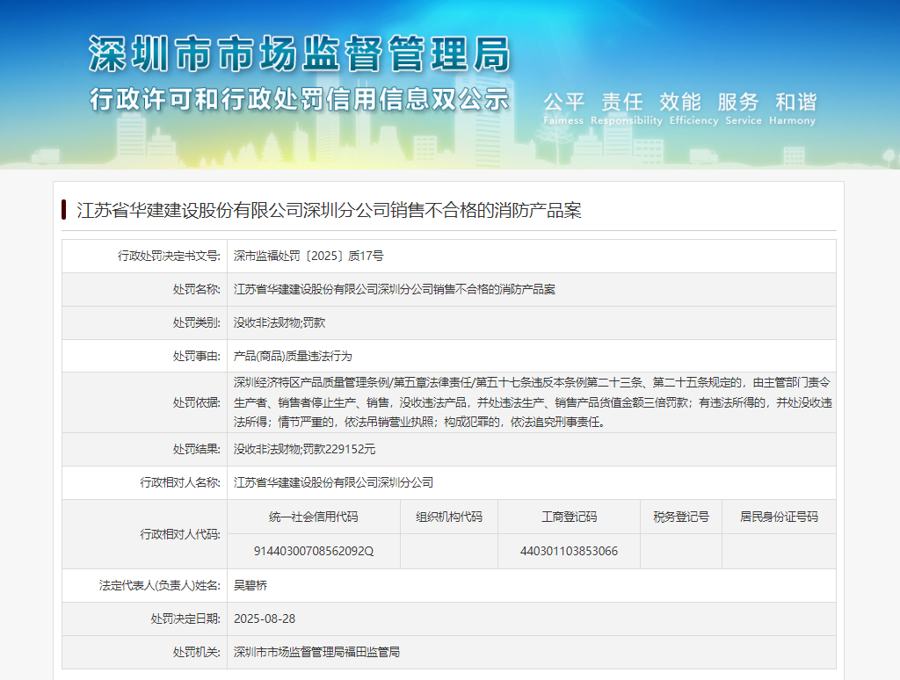This screenshot has height=680, width=900.
Task: Click the label 行政相对人代码
Action: pyautogui.click(x=179, y=534)
